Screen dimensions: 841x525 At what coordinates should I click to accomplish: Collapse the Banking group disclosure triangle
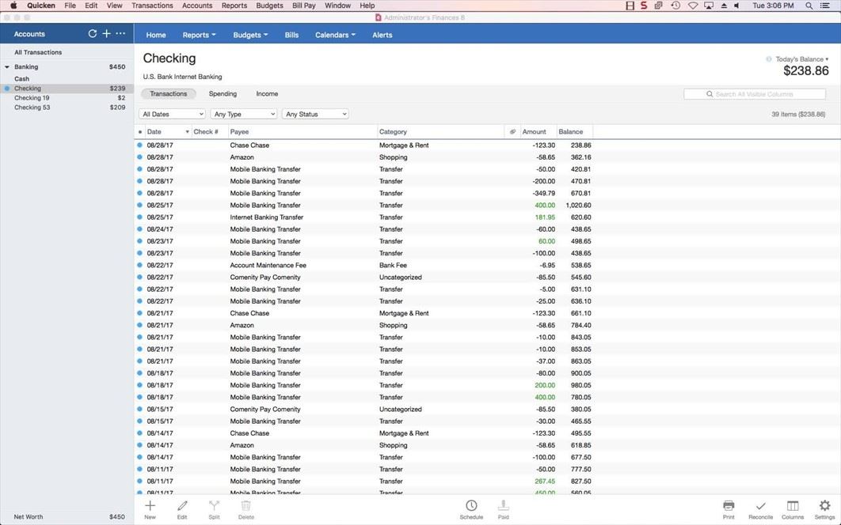(7, 67)
